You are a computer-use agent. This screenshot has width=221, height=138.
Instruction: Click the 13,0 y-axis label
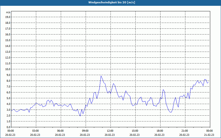8,52
